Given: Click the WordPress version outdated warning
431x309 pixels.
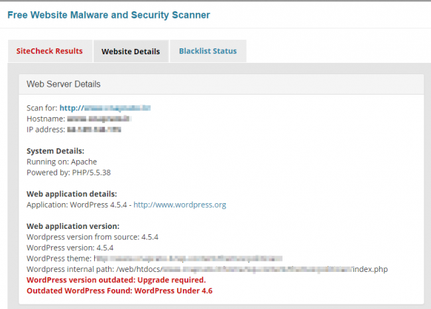Looking at the screenshot, I should point(116,280).
